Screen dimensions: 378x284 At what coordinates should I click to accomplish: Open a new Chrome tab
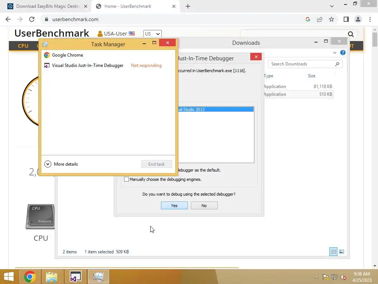[188, 6]
